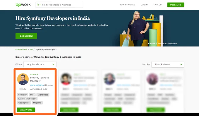Click the Ashish R. name link

click(x=35, y=74)
